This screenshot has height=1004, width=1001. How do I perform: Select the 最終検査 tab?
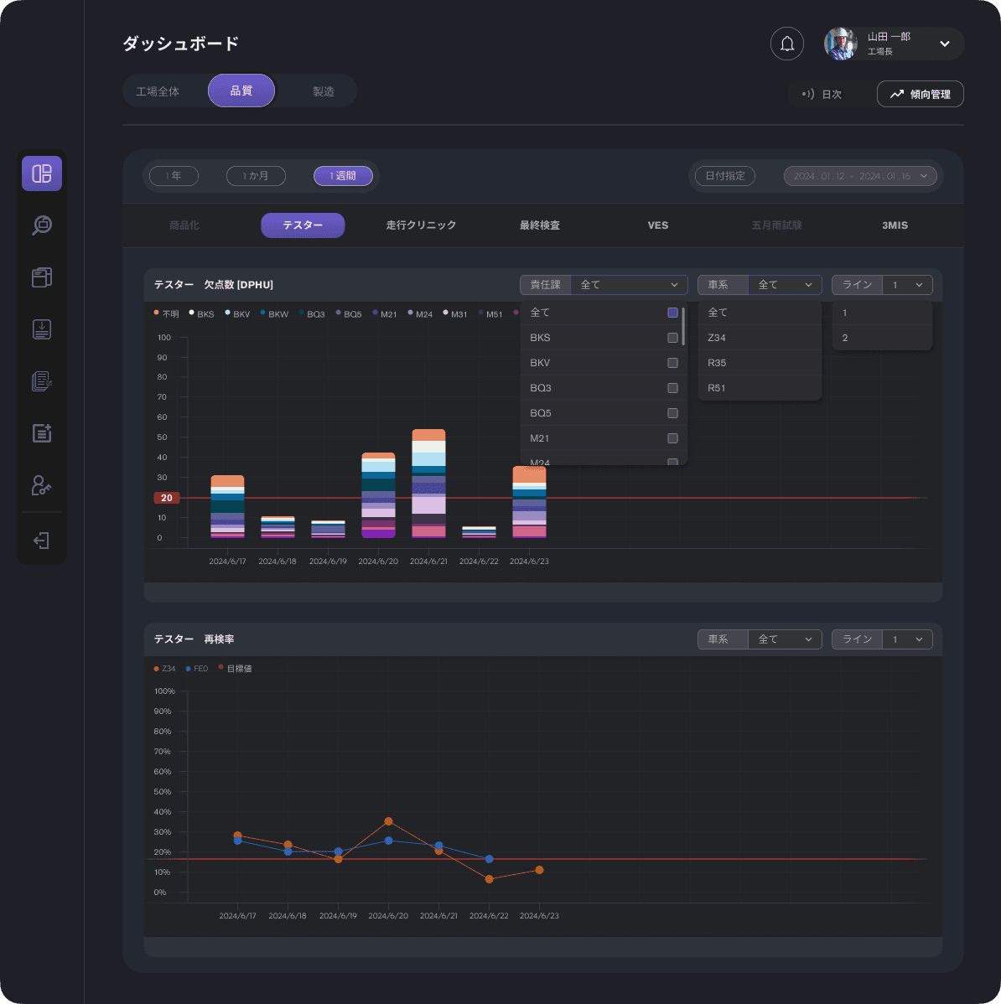click(540, 225)
